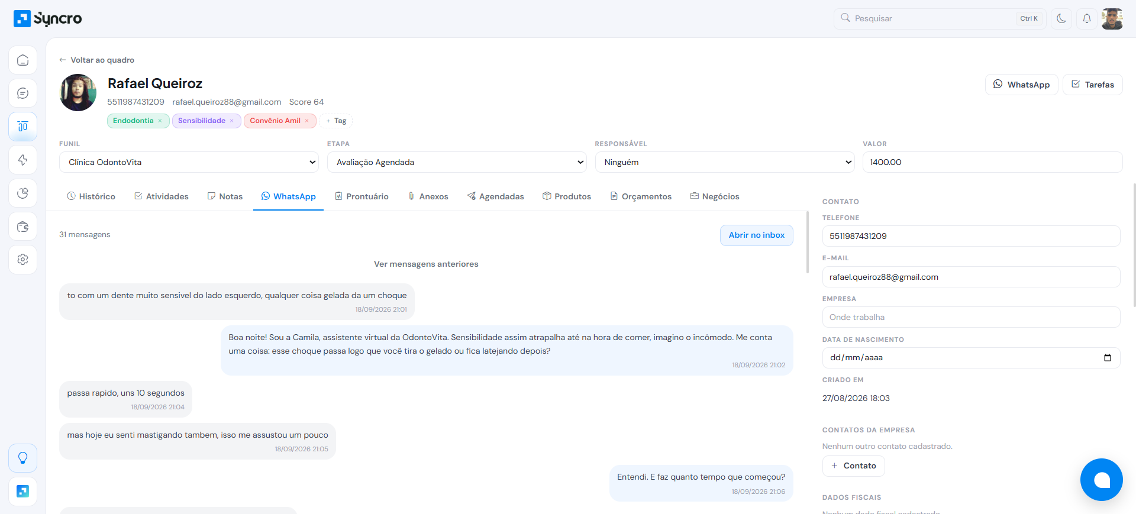Open the lightning automations sidebar icon
Screen dimensions: 1136x514
[23, 160]
